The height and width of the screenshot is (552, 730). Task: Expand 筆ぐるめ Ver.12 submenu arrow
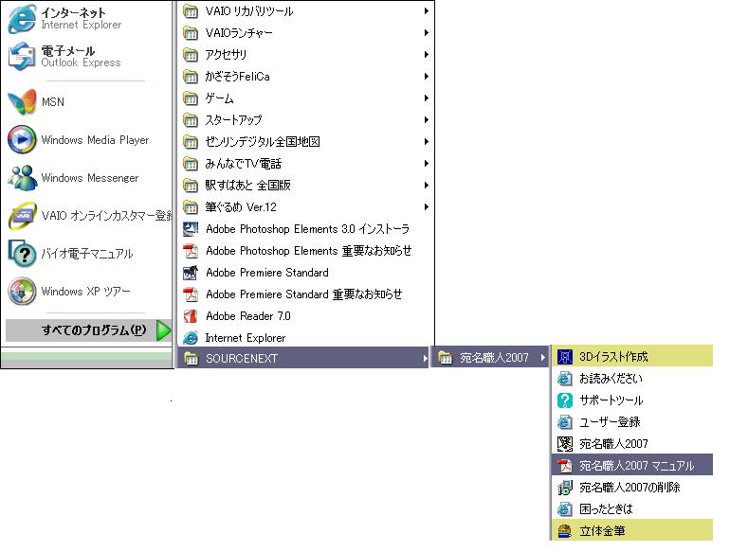coord(426,207)
